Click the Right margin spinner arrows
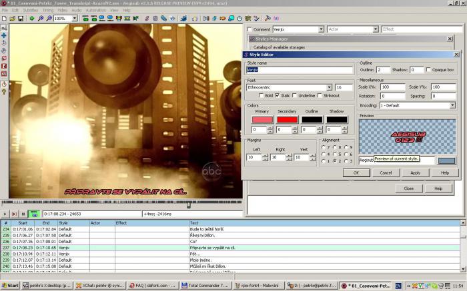The image size is (467, 291). click(x=289, y=157)
